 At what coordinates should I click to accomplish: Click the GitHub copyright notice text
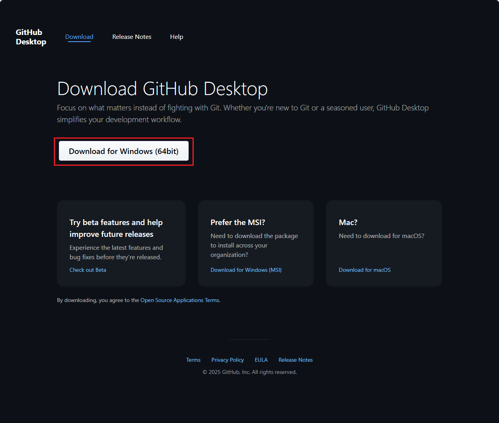(x=249, y=372)
